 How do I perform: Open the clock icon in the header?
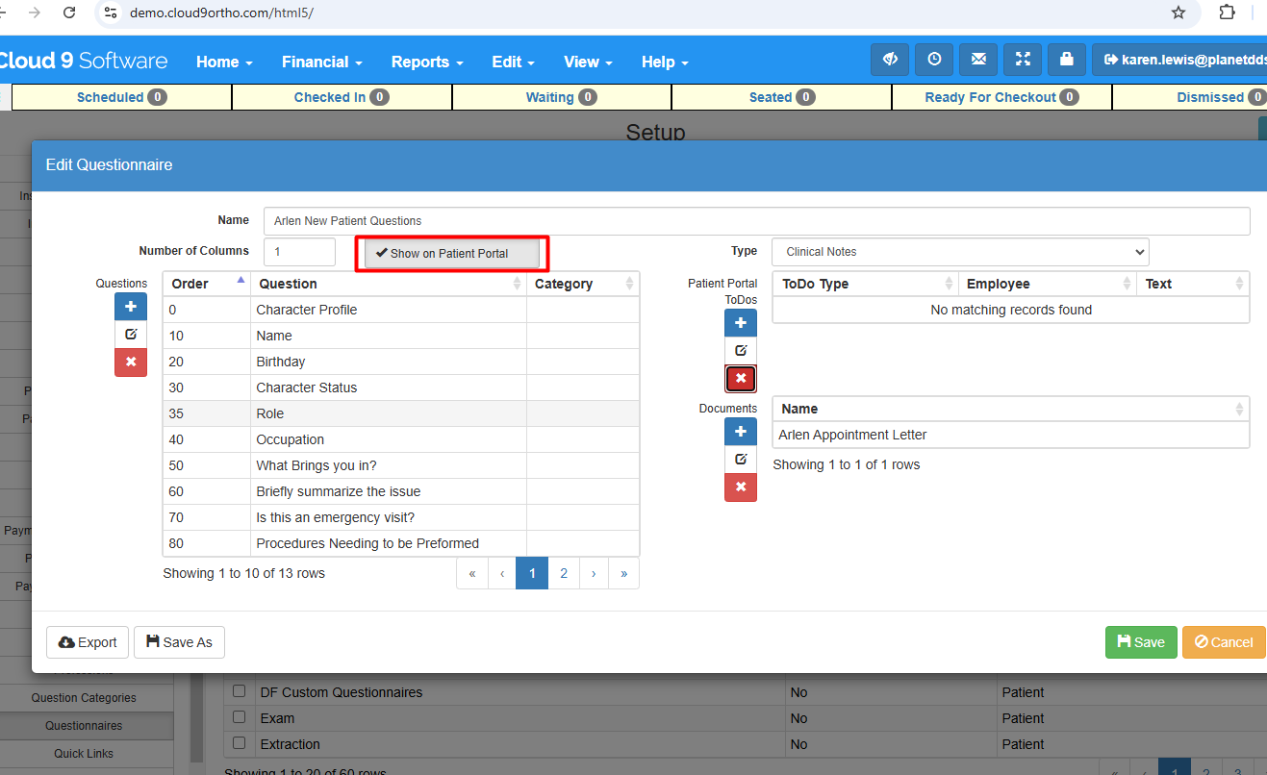point(934,60)
